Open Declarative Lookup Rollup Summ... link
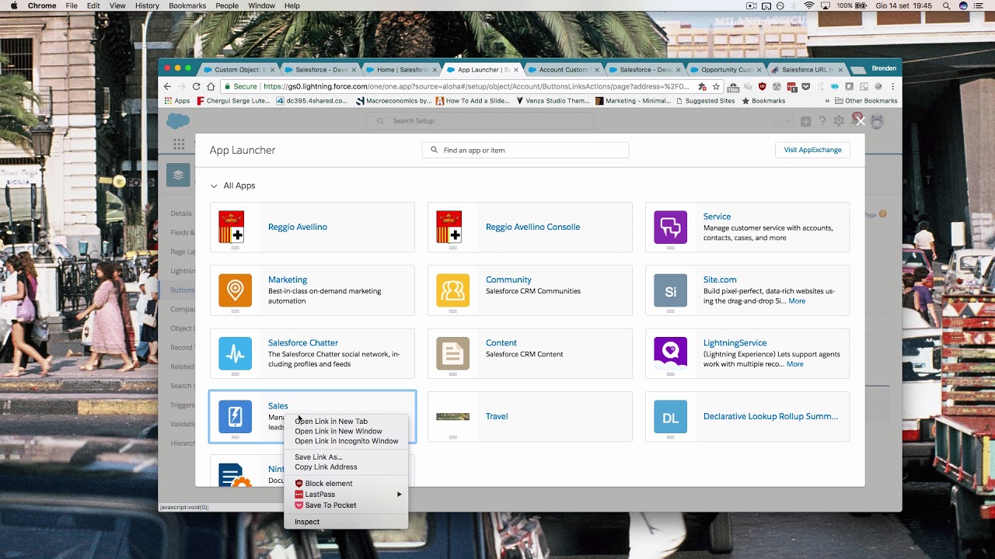Viewport: 995px width, 559px height. (770, 416)
